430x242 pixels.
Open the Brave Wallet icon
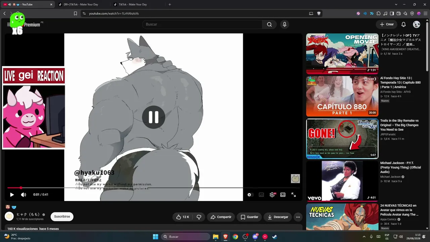[x=399, y=13]
